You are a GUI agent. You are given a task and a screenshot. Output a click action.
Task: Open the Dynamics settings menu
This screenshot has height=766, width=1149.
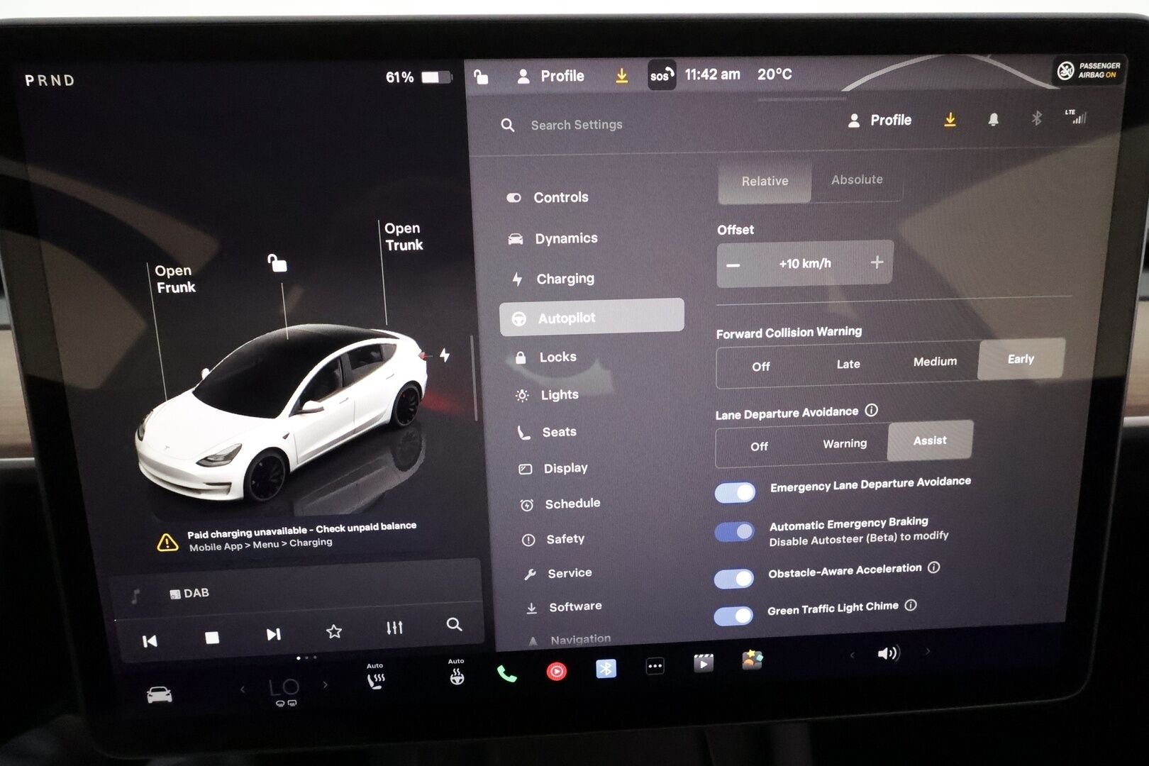[553, 238]
